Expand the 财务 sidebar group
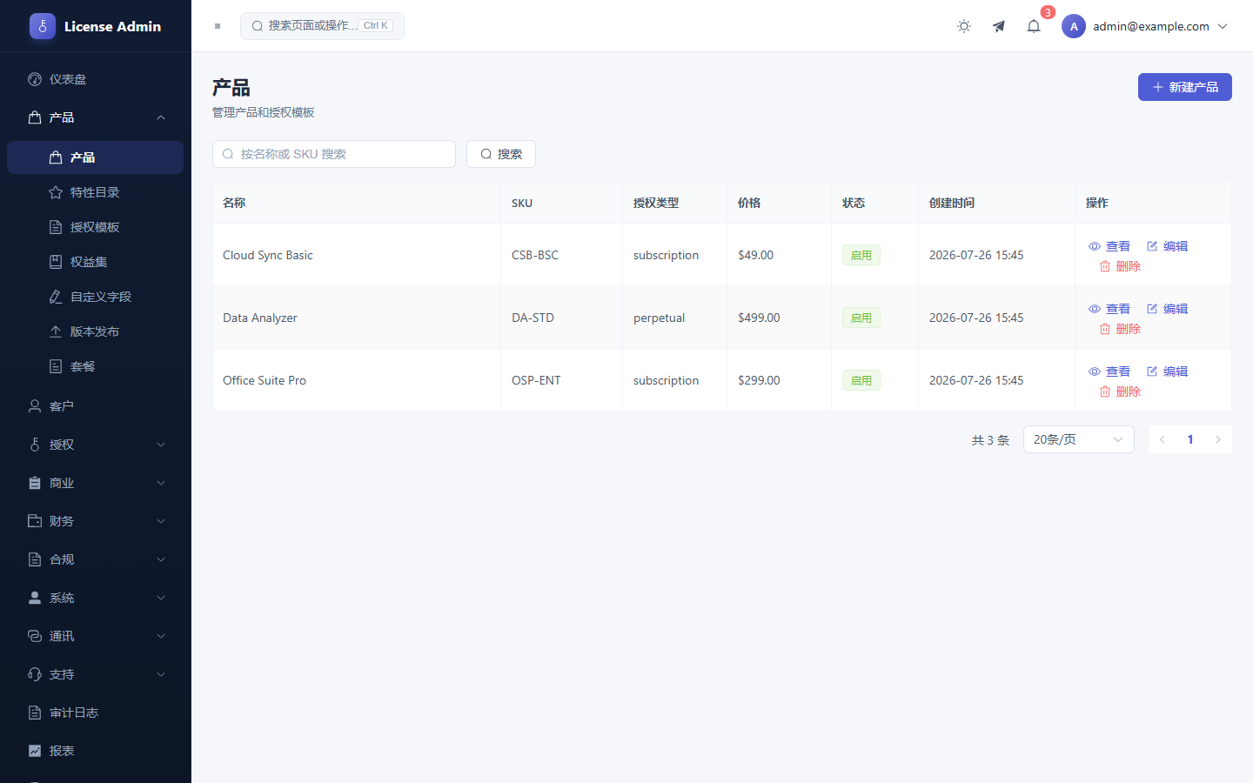The width and height of the screenshot is (1253, 783). pos(96,521)
